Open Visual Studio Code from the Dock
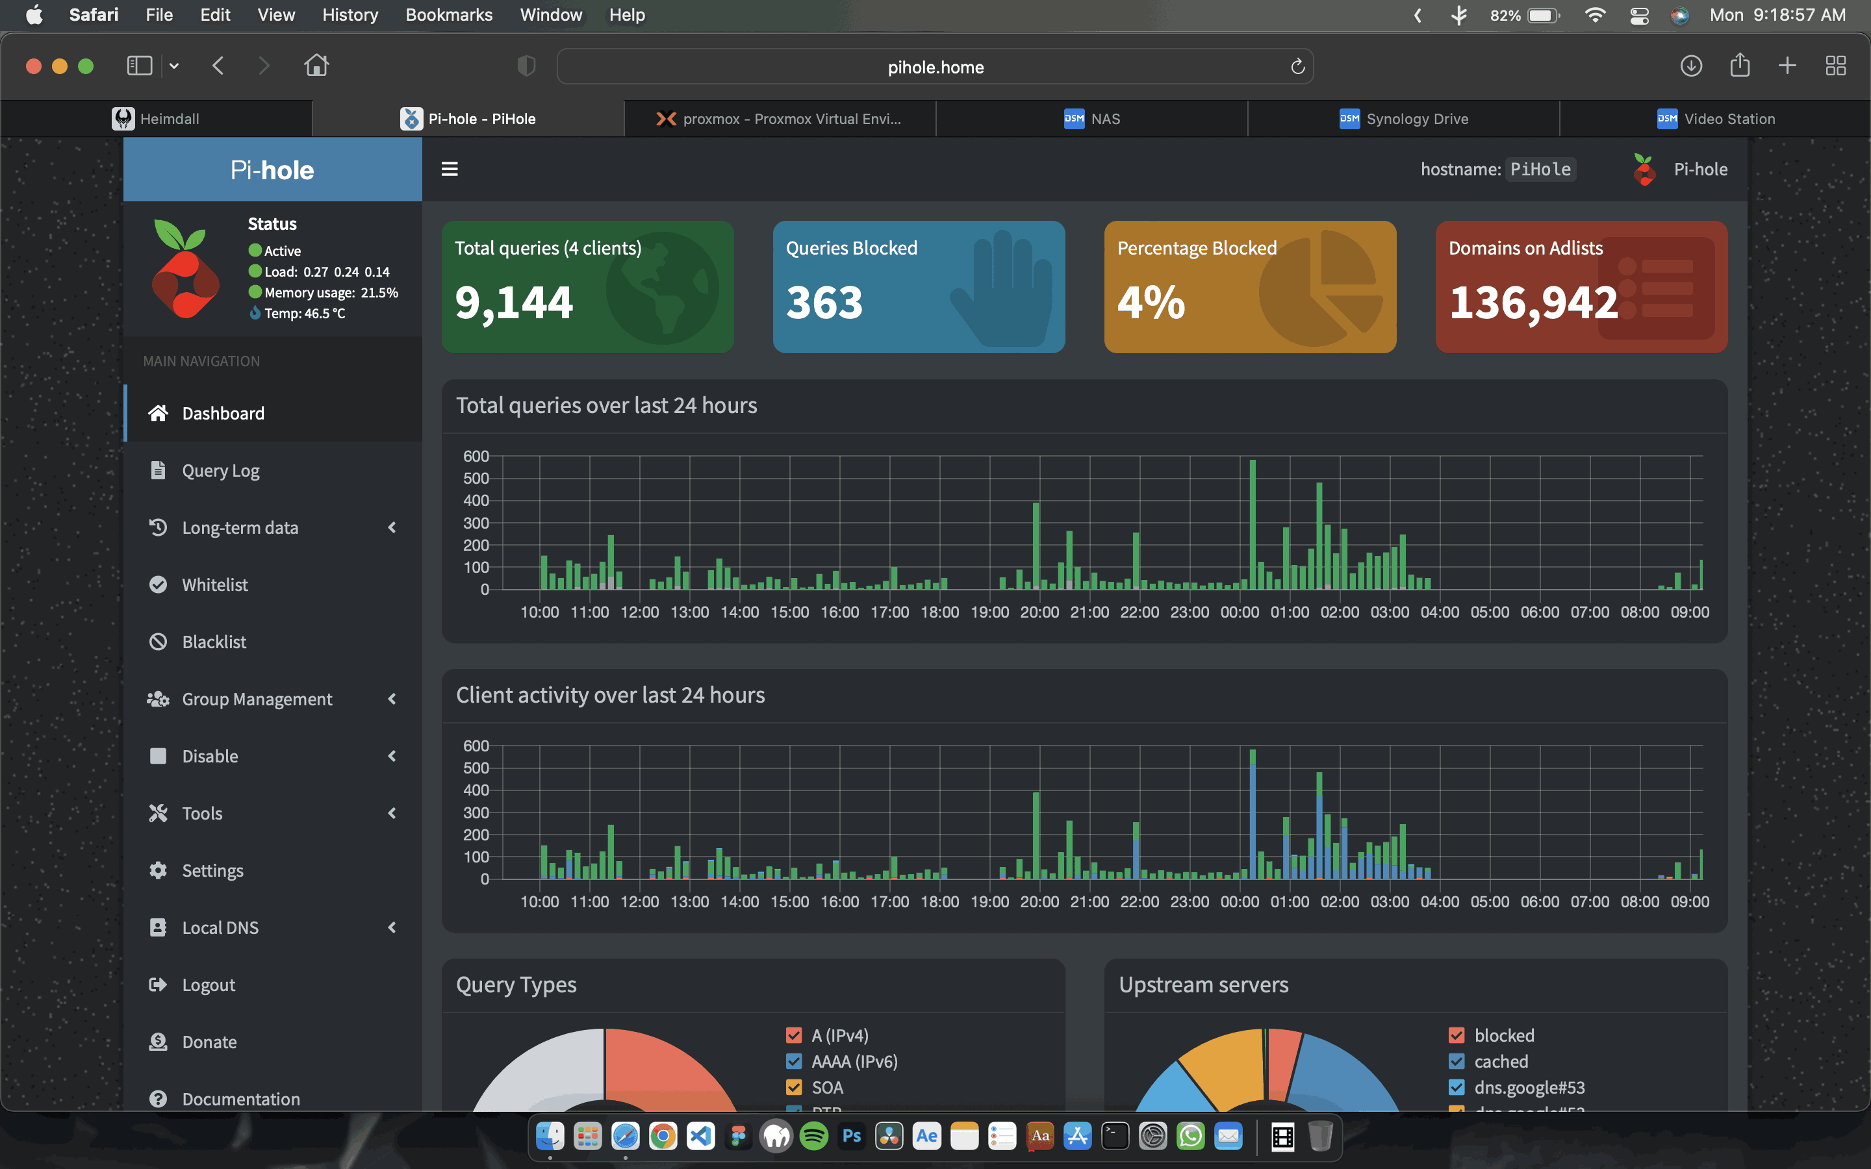Screen dimensions: 1871x1169 700,1136
